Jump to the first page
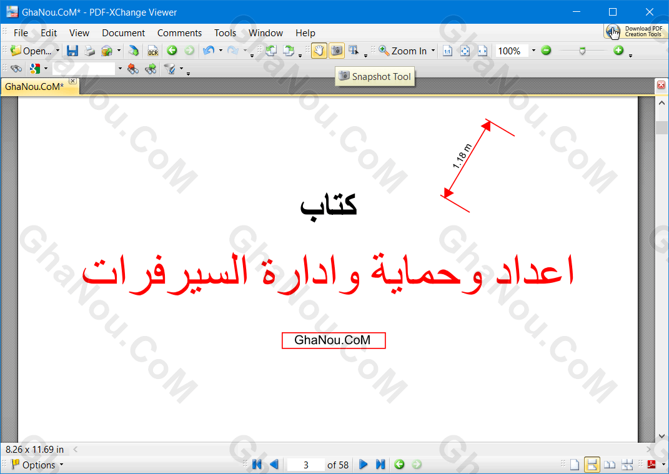The width and height of the screenshot is (669, 474). tap(257, 465)
